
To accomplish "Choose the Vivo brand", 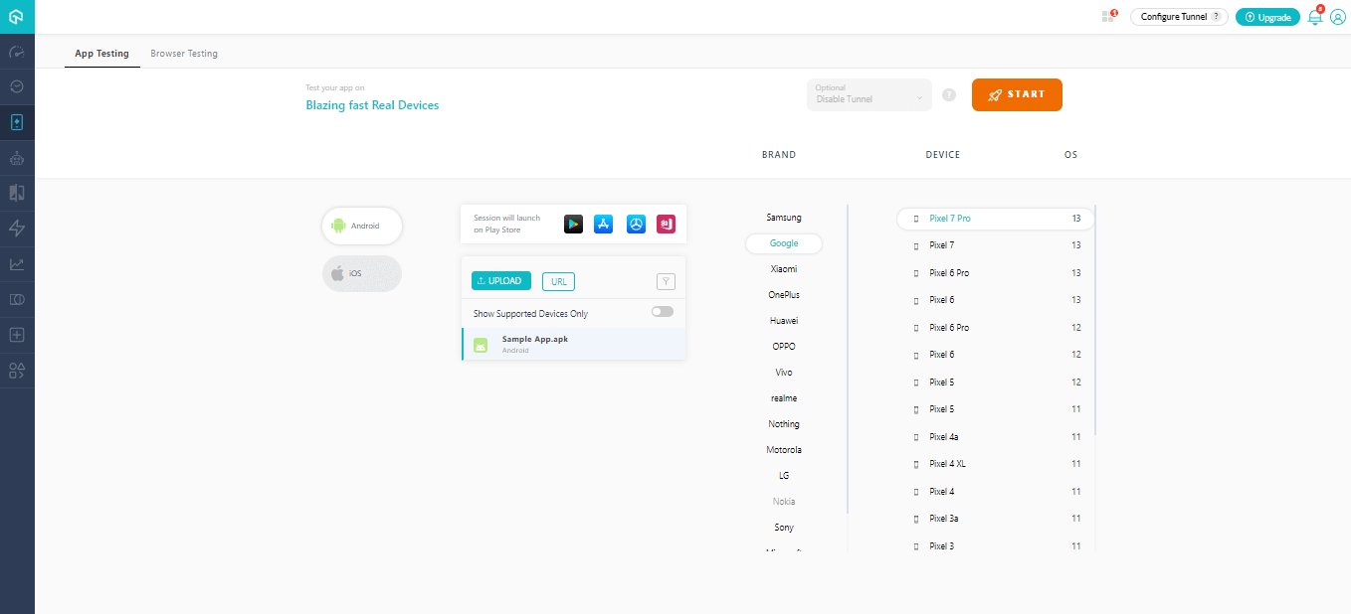I will click(784, 373).
